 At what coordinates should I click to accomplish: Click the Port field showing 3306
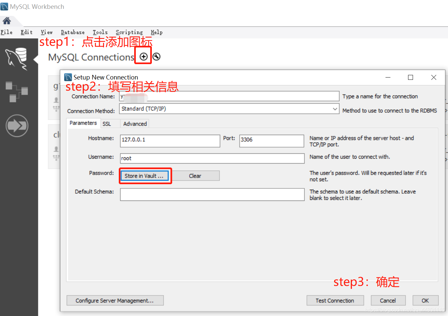pyautogui.click(x=271, y=141)
